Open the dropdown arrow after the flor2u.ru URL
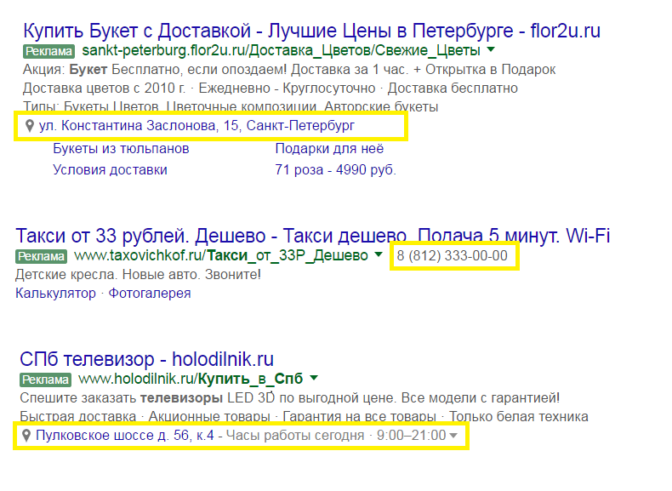The width and height of the screenshot is (672, 491). pos(490,51)
